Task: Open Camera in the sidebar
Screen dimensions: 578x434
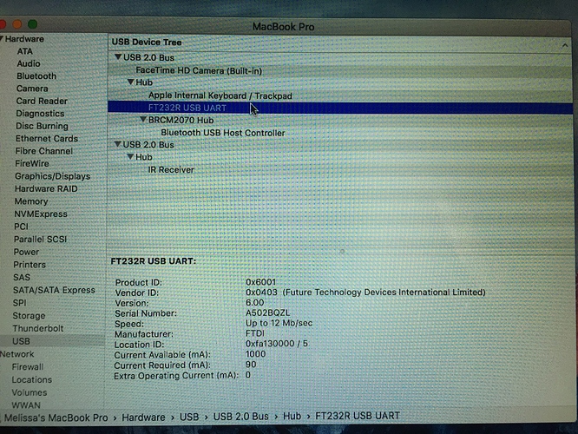Action: (32, 89)
